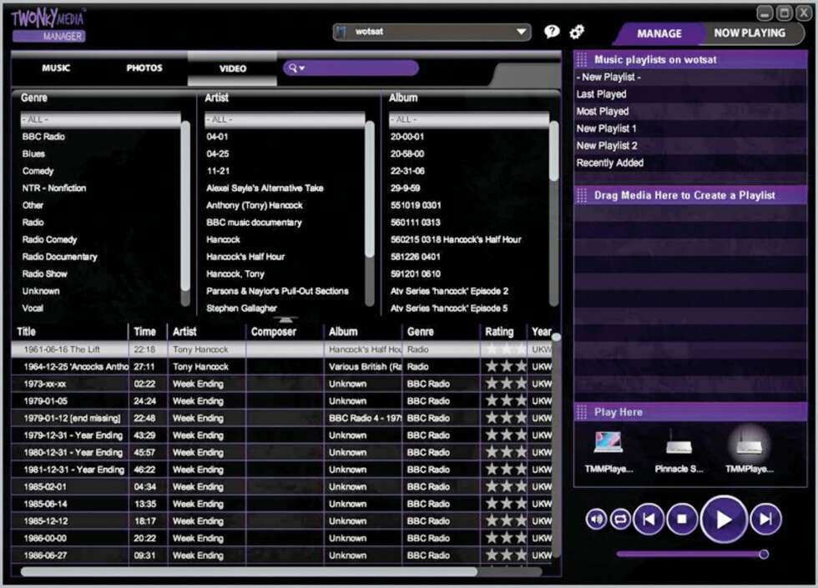Adjust the playback progress slider handle
The image size is (818, 588).
tap(763, 554)
